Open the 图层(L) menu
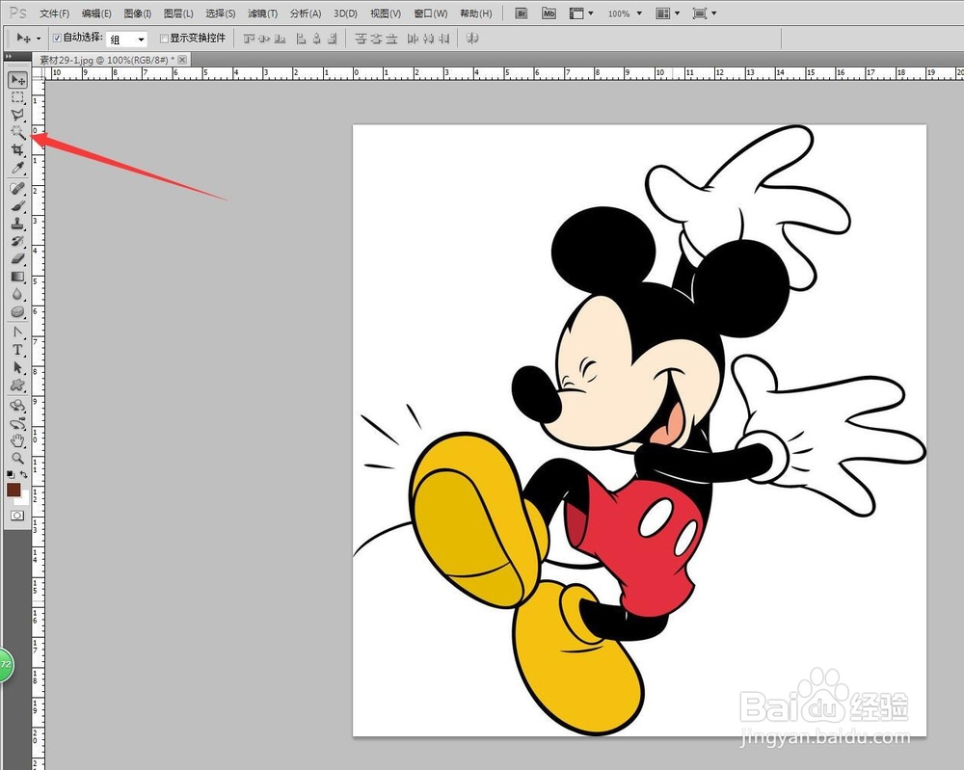 178,13
